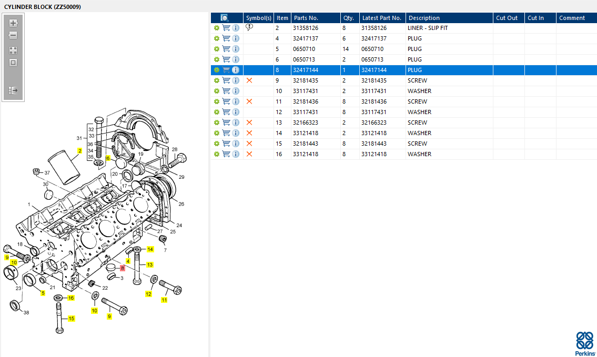Click orange X symbol for item 9
This screenshot has width=597, height=357.
(x=249, y=80)
